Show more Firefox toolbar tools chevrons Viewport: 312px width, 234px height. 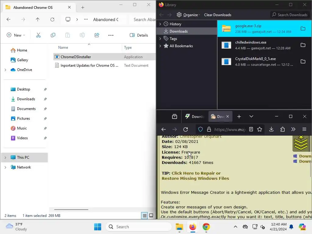click(293, 129)
